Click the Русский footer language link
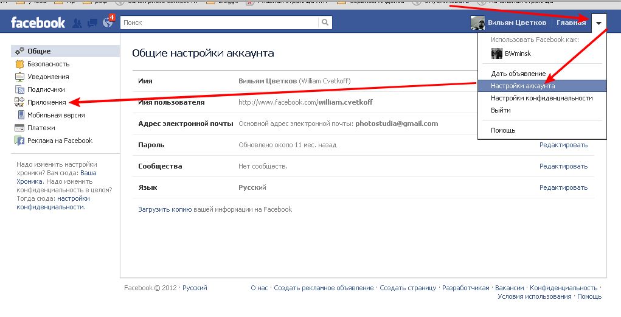This screenshot has height=317, width=621. pyautogui.click(x=195, y=288)
